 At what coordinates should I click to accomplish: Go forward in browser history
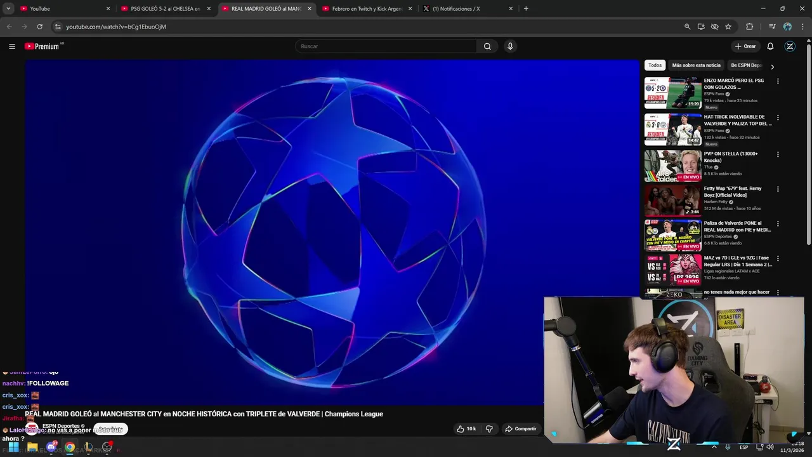click(24, 27)
